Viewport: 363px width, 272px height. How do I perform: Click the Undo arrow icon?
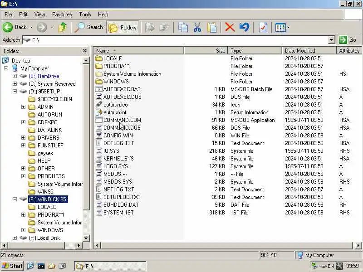click(x=244, y=27)
